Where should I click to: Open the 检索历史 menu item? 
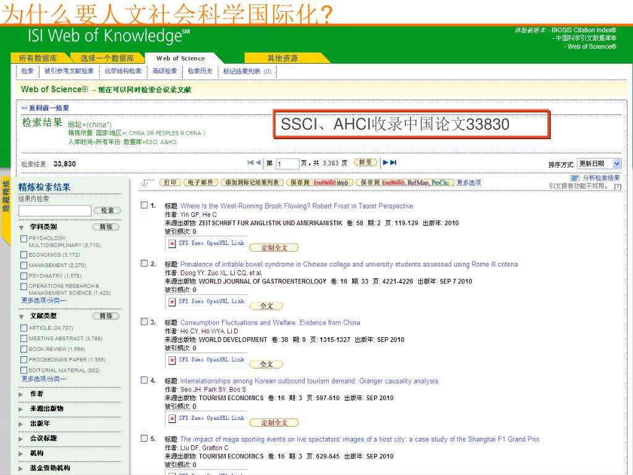pyautogui.click(x=200, y=71)
